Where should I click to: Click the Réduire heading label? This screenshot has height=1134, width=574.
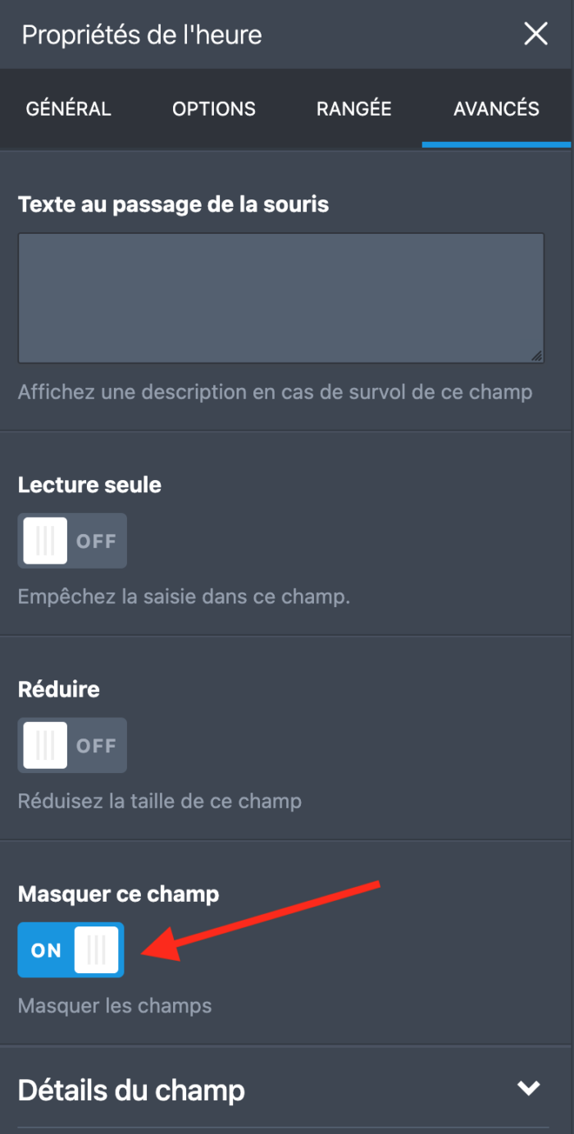(x=58, y=689)
